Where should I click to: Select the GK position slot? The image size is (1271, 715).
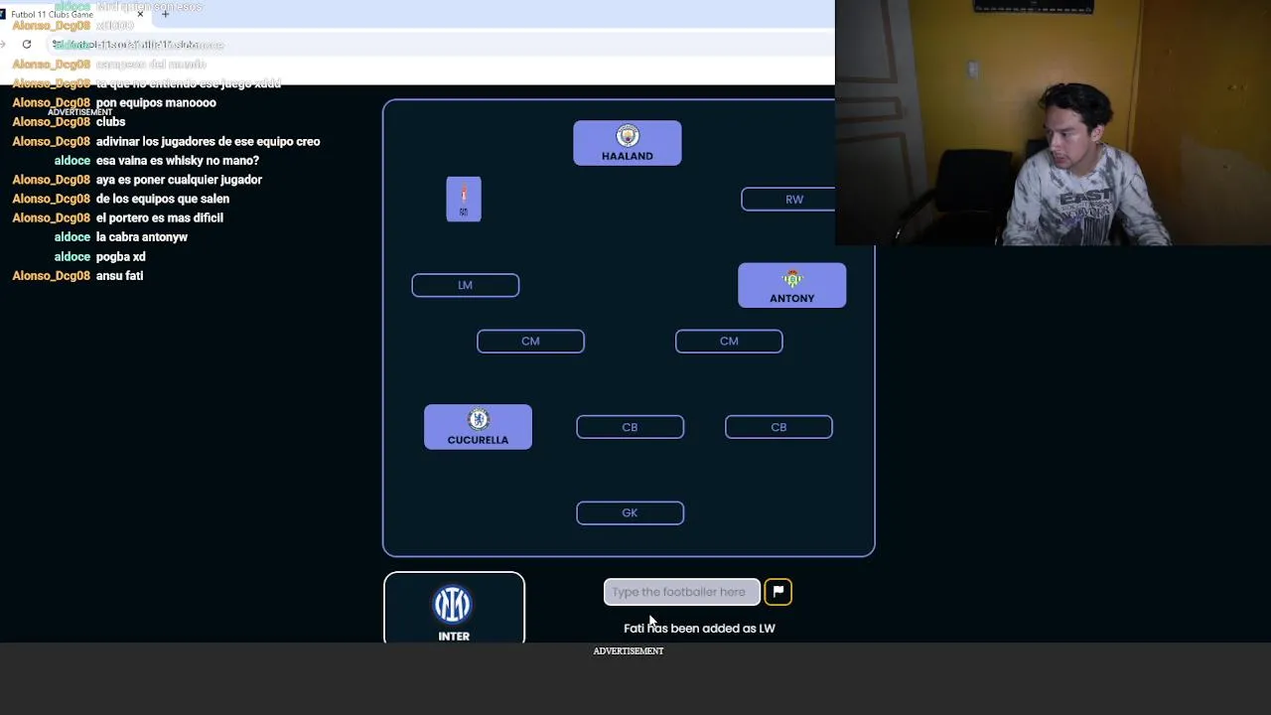(630, 512)
